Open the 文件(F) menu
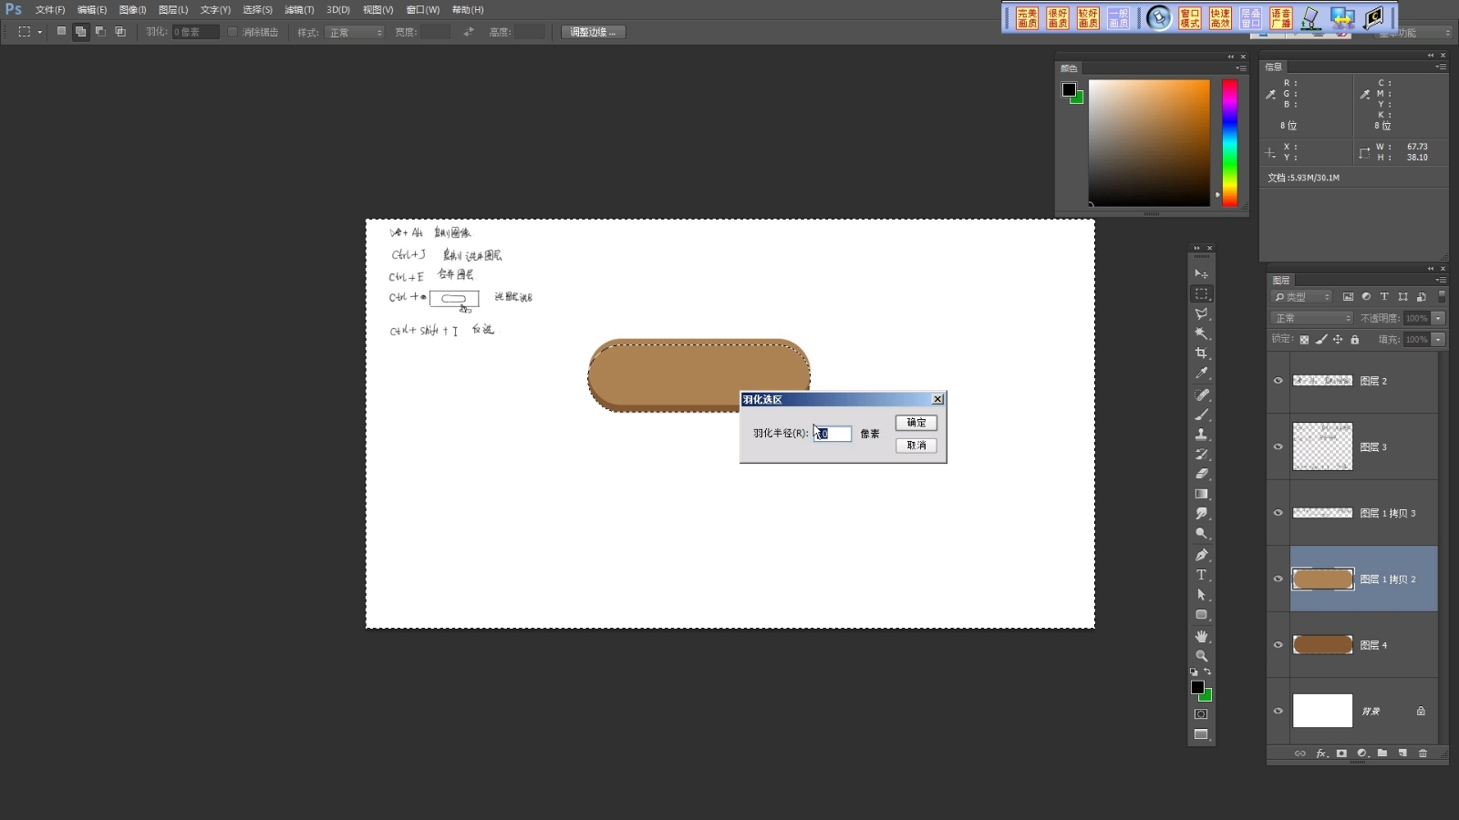1459x820 pixels. pyautogui.click(x=50, y=10)
